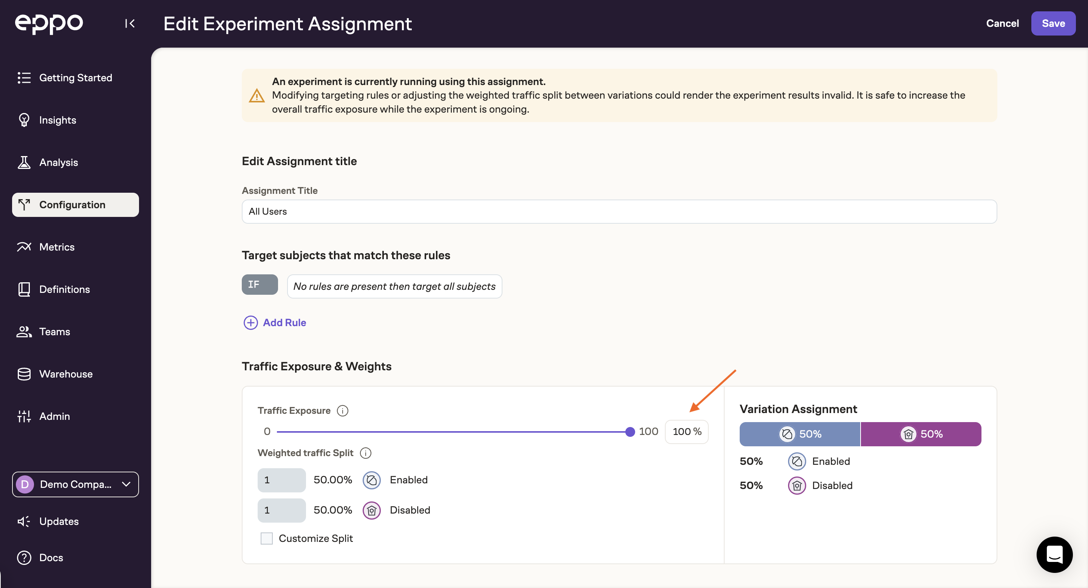Open the Analysis menu item
The image size is (1088, 588).
point(58,162)
